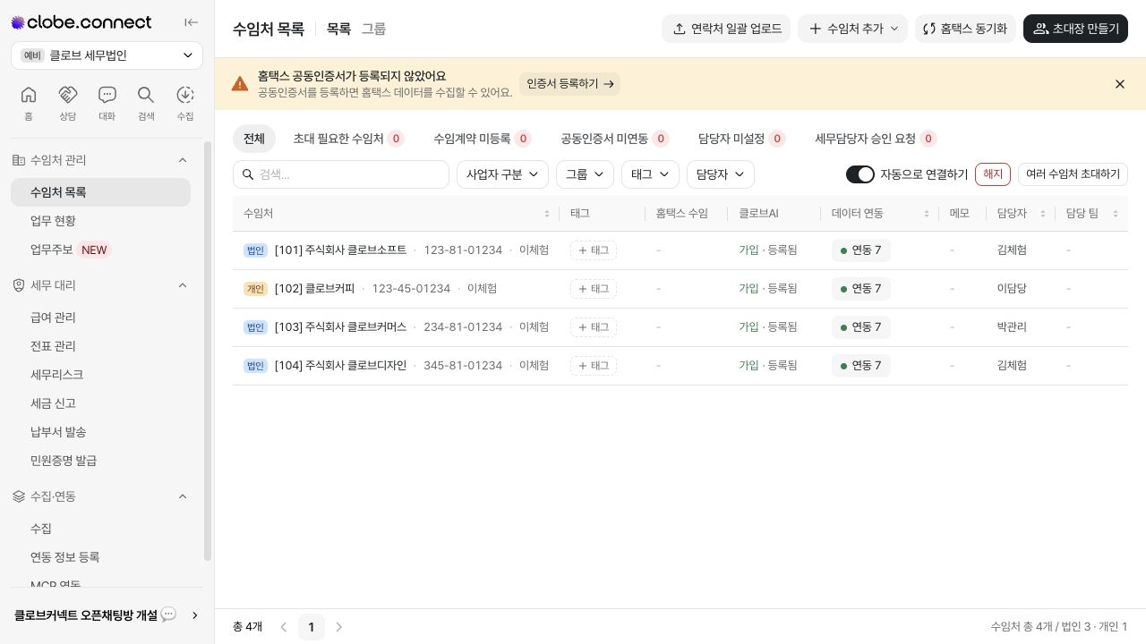Viewport: 1146px width, 644px height.
Task: Click 연락처 일괄 업로드 button
Action: point(726,29)
